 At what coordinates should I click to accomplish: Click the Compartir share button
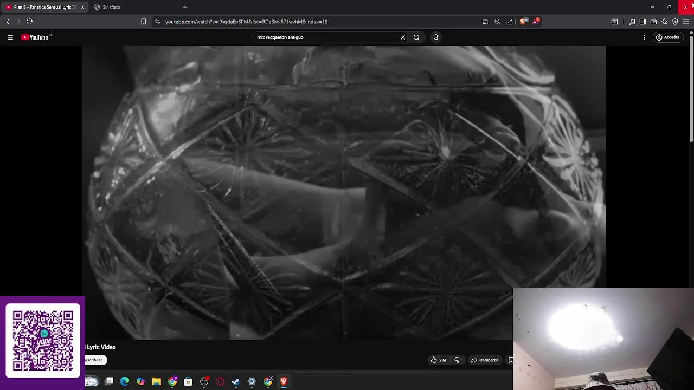pos(485,360)
